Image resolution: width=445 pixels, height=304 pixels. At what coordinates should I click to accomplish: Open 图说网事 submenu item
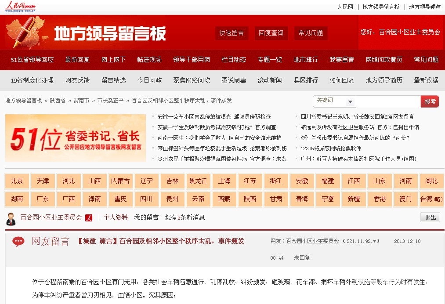point(234,80)
